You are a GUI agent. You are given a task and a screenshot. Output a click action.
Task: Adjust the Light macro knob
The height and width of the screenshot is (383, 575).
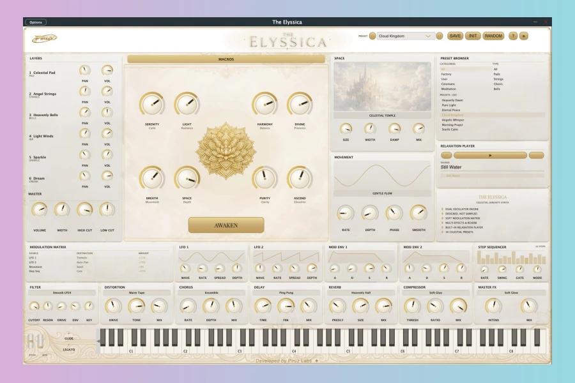point(187,105)
